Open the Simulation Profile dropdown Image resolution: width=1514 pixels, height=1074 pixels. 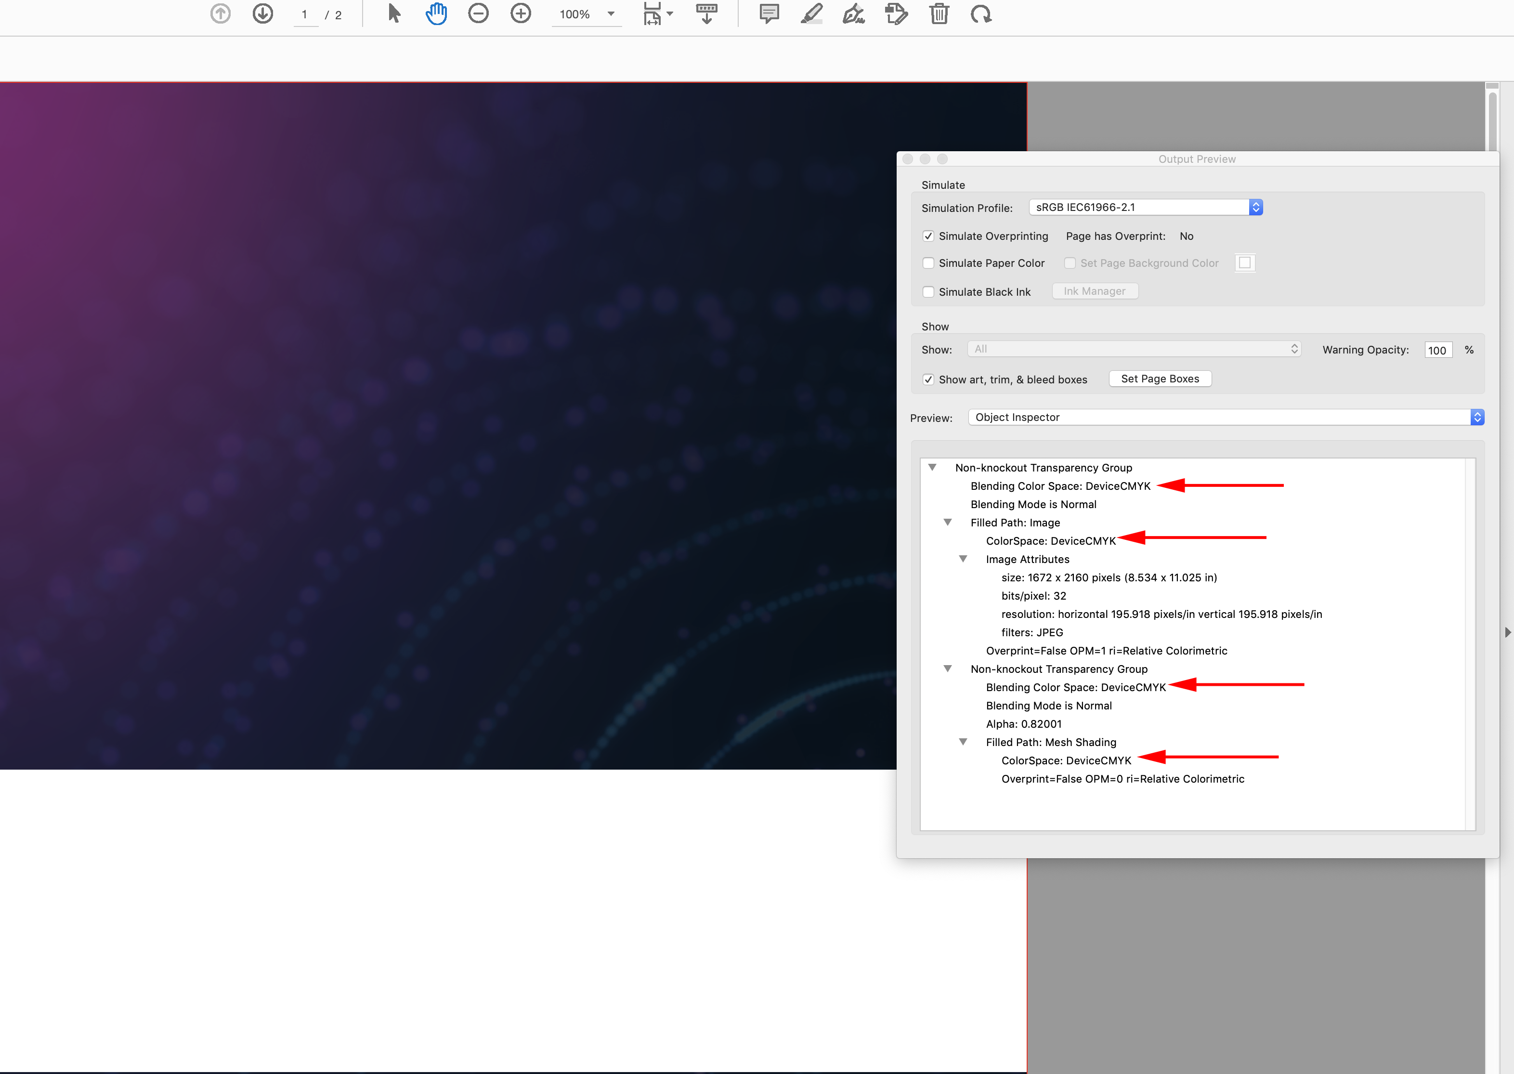click(1255, 207)
